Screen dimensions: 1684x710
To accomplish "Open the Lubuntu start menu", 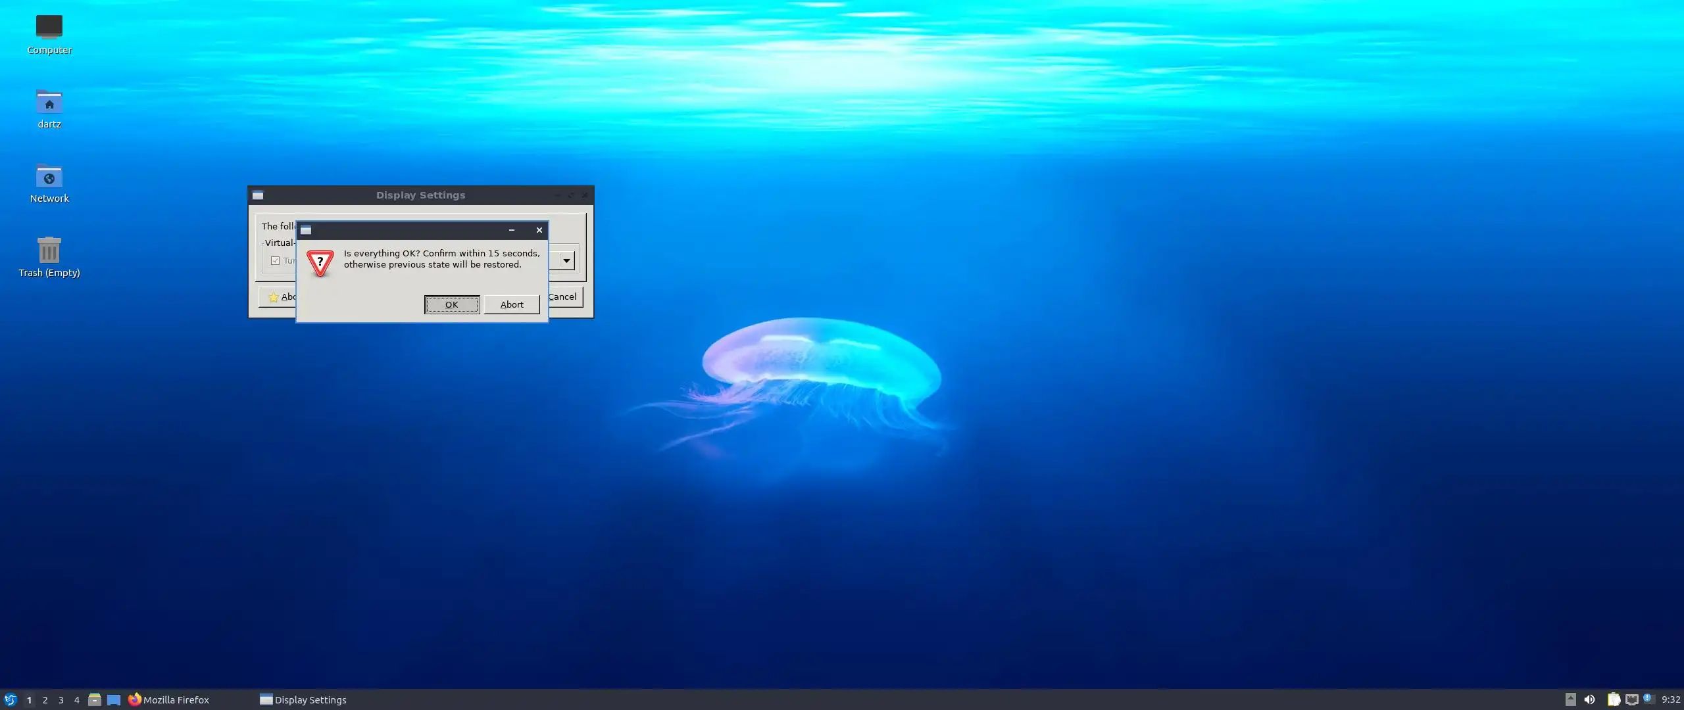I will click(x=10, y=699).
